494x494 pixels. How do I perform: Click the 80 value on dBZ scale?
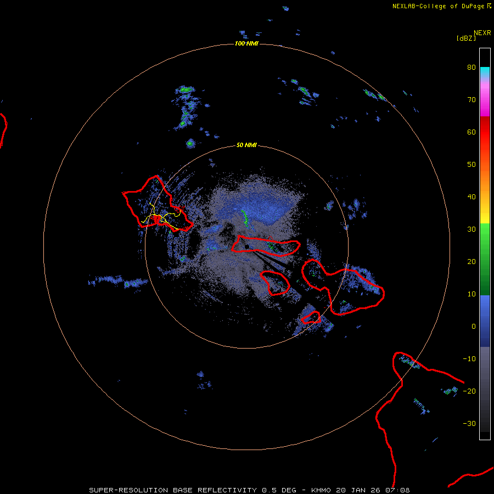(471, 67)
